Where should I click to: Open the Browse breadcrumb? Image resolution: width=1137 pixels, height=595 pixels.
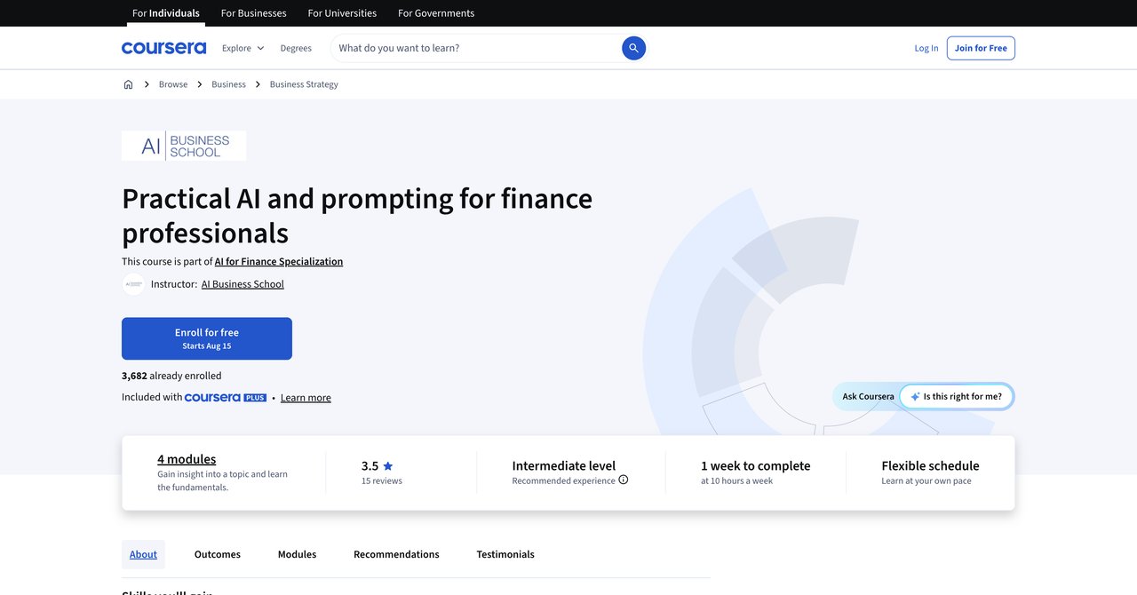point(173,84)
